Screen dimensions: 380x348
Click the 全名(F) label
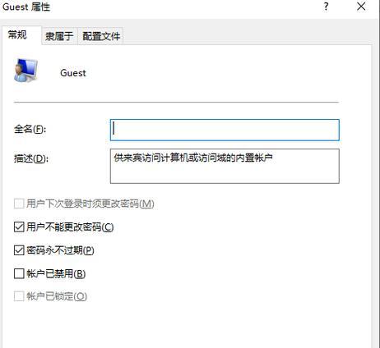tap(30, 129)
